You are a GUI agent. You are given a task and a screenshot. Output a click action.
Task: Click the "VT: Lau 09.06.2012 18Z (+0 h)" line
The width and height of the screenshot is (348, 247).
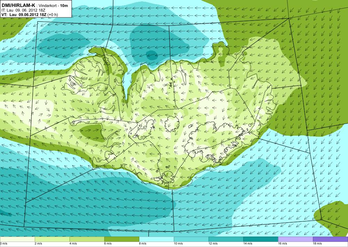pos(30,15)
